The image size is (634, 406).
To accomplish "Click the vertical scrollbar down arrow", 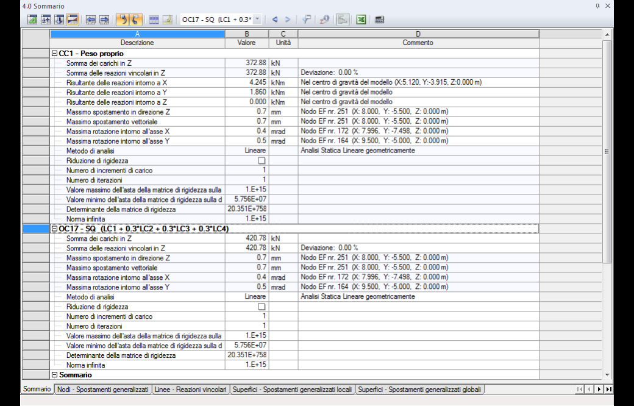I will pos(607,375).
